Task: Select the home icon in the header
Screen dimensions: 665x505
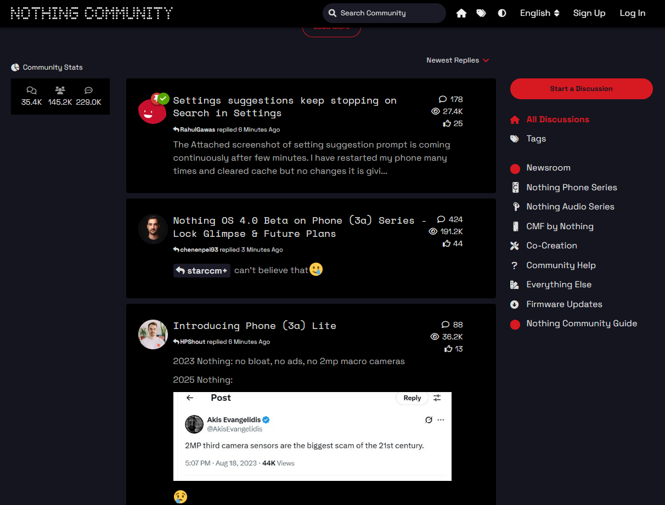Action: tap(461, 13)
